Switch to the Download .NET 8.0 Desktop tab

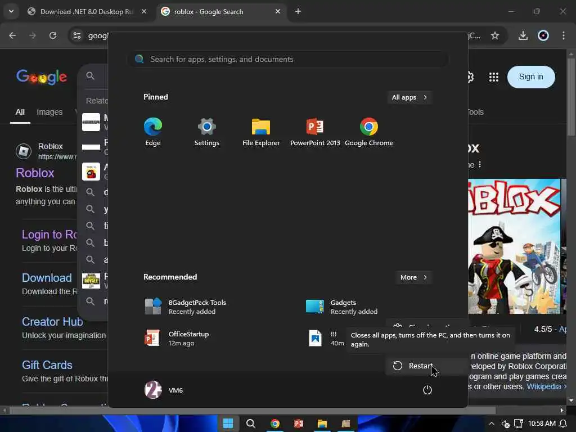(x=86, y=12)
